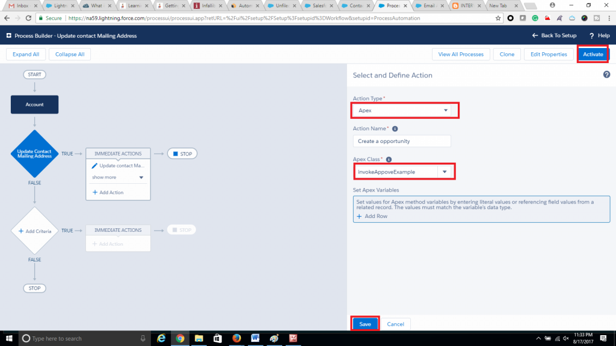Screen dimensions: 616x346
Task: Expand the show more list of immediate actions
Action: click(x=118, y=177)
